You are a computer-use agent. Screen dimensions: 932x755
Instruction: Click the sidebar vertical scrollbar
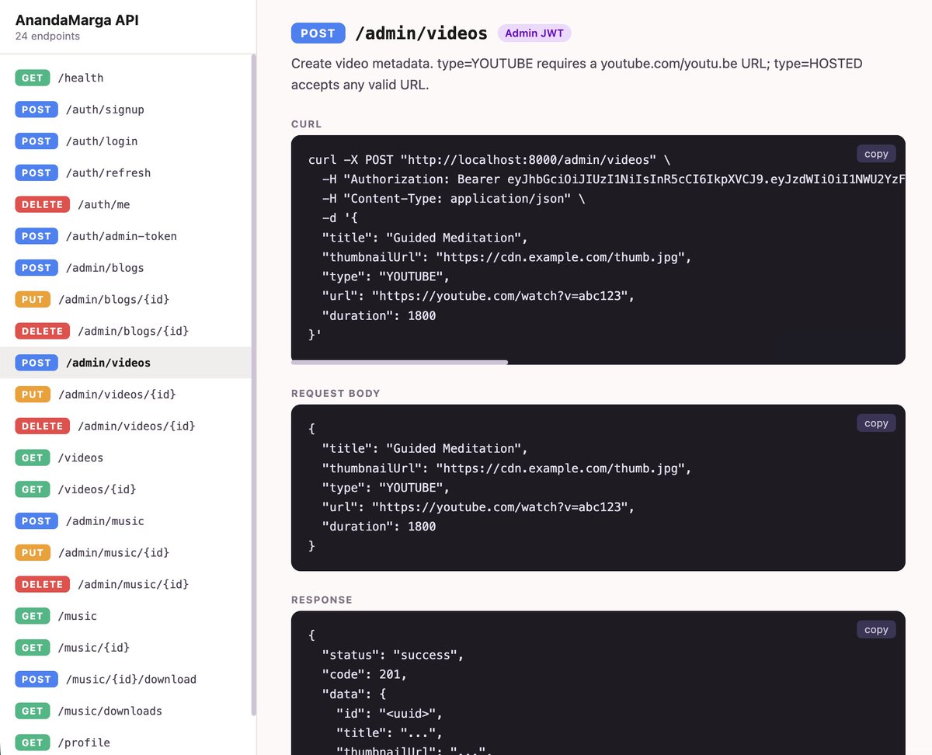(253, 384)
